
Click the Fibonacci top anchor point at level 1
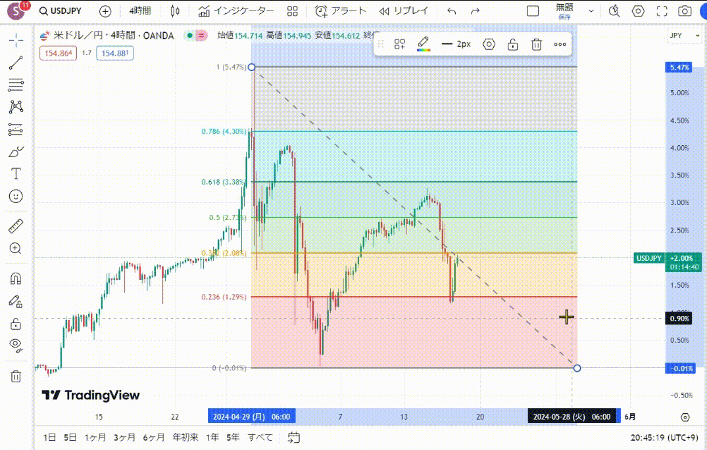click(x=252, y=67)
